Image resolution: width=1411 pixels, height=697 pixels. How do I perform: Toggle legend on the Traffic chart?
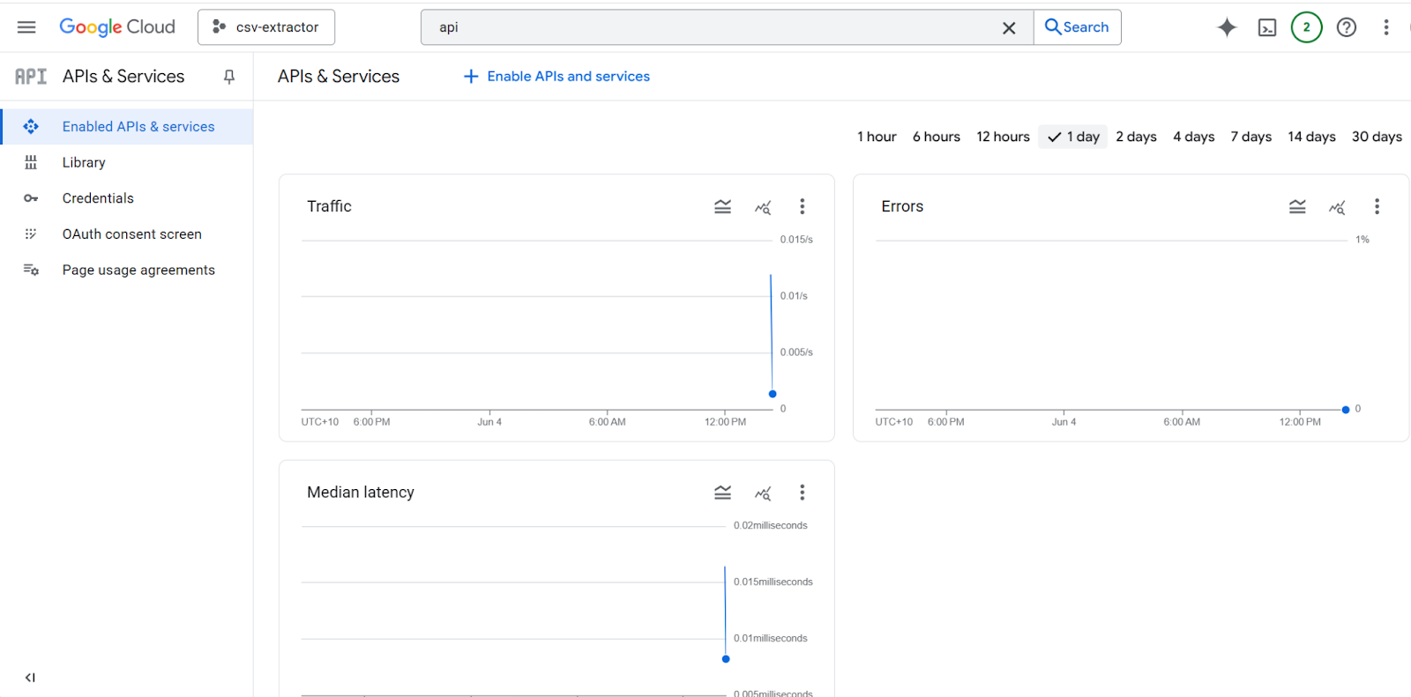click(722, 207)
